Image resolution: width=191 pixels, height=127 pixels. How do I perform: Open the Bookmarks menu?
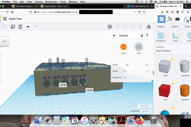pyautogui.click(x=51, y=2)
